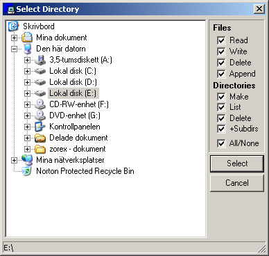Viewport: 269px width, 256px height.
Task: Expand the Kontrollpanelen node
Action: pyautogui.click(x=27, y=127)
